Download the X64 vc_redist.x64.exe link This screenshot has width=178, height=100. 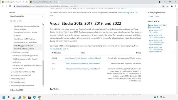tap(83, 69)
